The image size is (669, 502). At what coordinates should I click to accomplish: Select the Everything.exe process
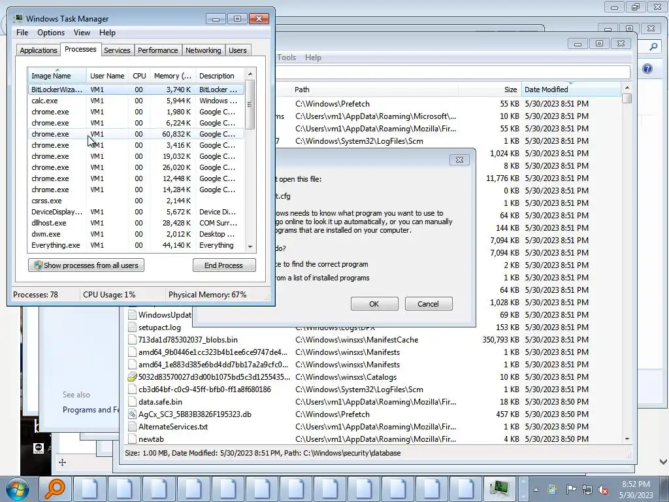point(136,245)
